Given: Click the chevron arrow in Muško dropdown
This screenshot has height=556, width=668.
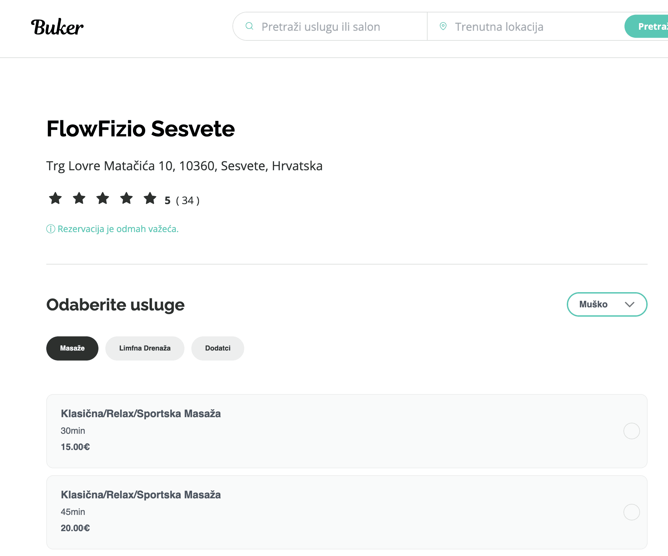Looking at the screenshot, I should click(630, 304).
